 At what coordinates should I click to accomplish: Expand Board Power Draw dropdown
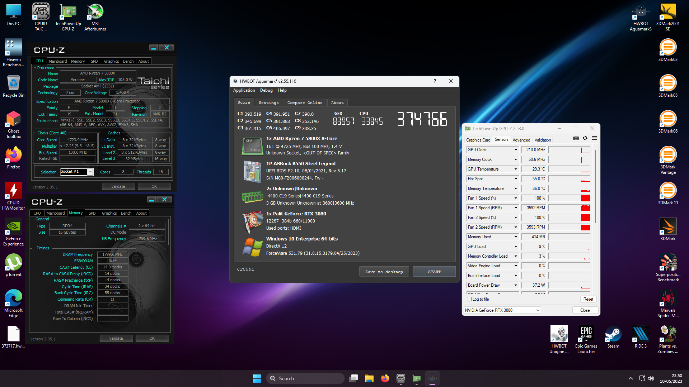click(516, 285)
